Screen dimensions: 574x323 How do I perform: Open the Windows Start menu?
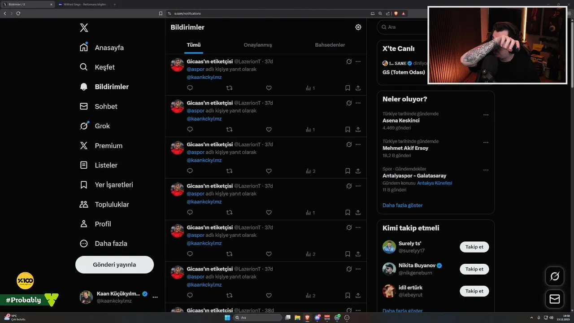[227, 318]
